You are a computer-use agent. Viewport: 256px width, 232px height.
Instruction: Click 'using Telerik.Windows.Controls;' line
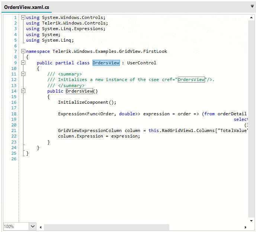pos(67,23)
